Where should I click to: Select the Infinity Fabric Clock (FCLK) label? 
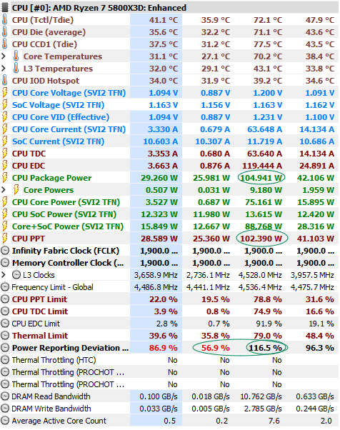(66, 251)
